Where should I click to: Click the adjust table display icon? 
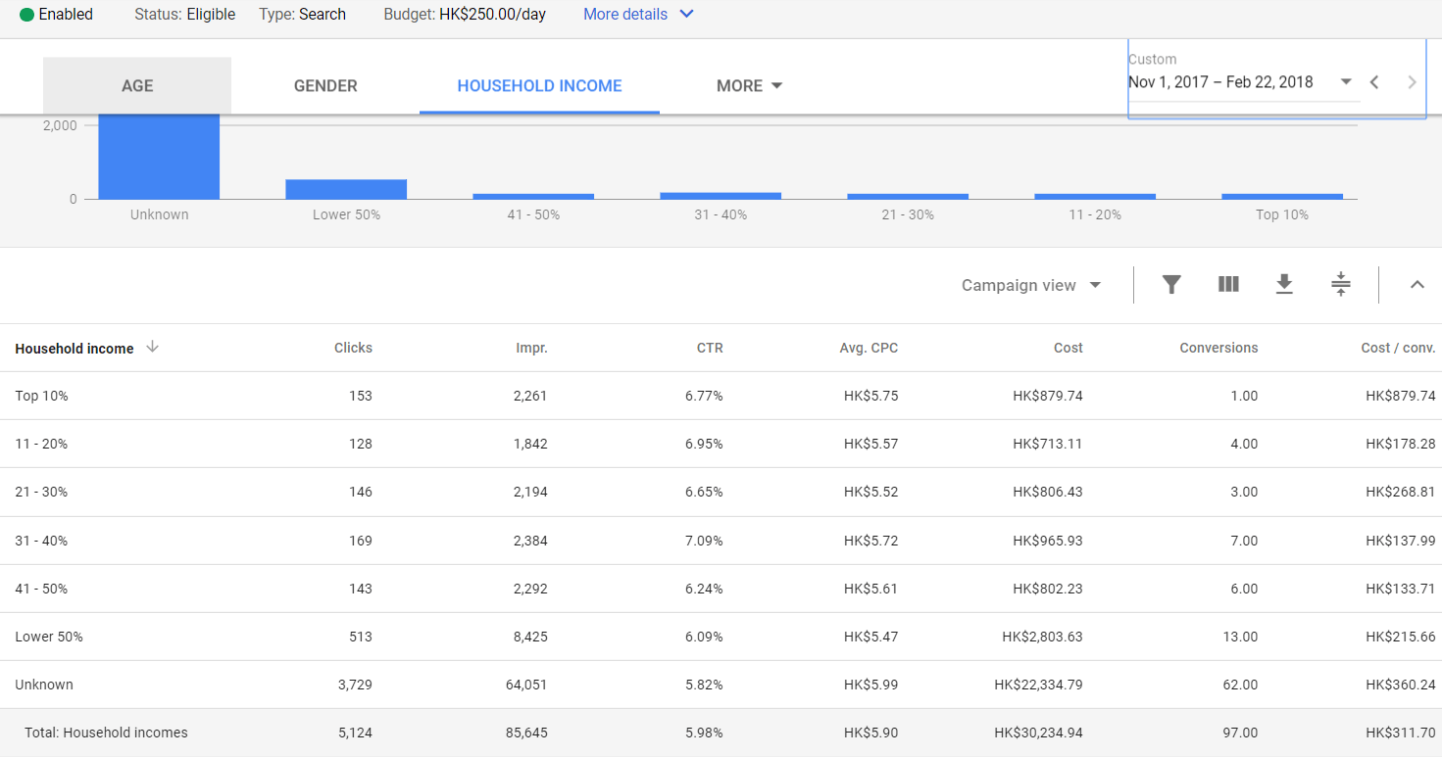[1340, 284]
